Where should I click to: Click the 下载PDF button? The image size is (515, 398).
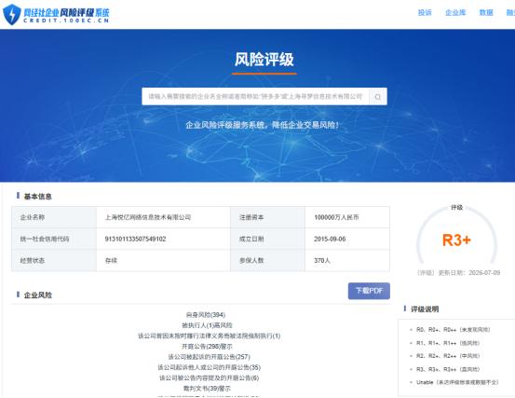369,291
